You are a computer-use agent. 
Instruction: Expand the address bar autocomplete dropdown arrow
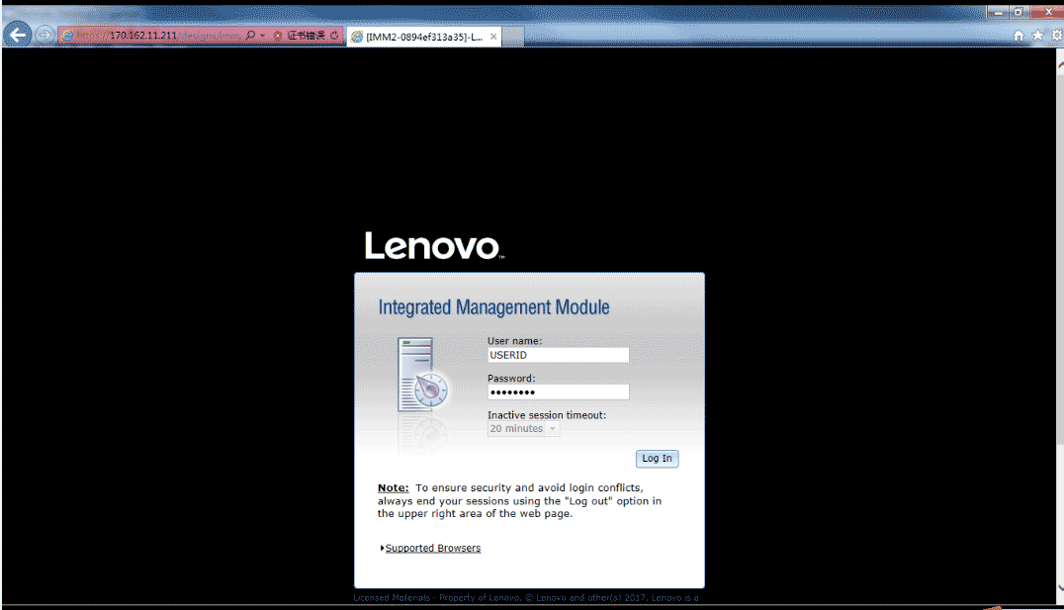click(263, 36)
